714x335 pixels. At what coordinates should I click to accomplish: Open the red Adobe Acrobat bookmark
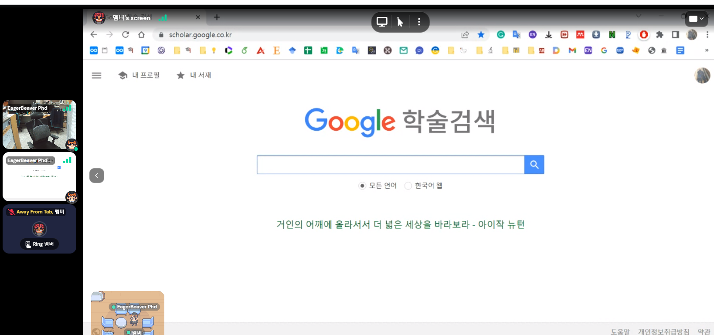260,51
